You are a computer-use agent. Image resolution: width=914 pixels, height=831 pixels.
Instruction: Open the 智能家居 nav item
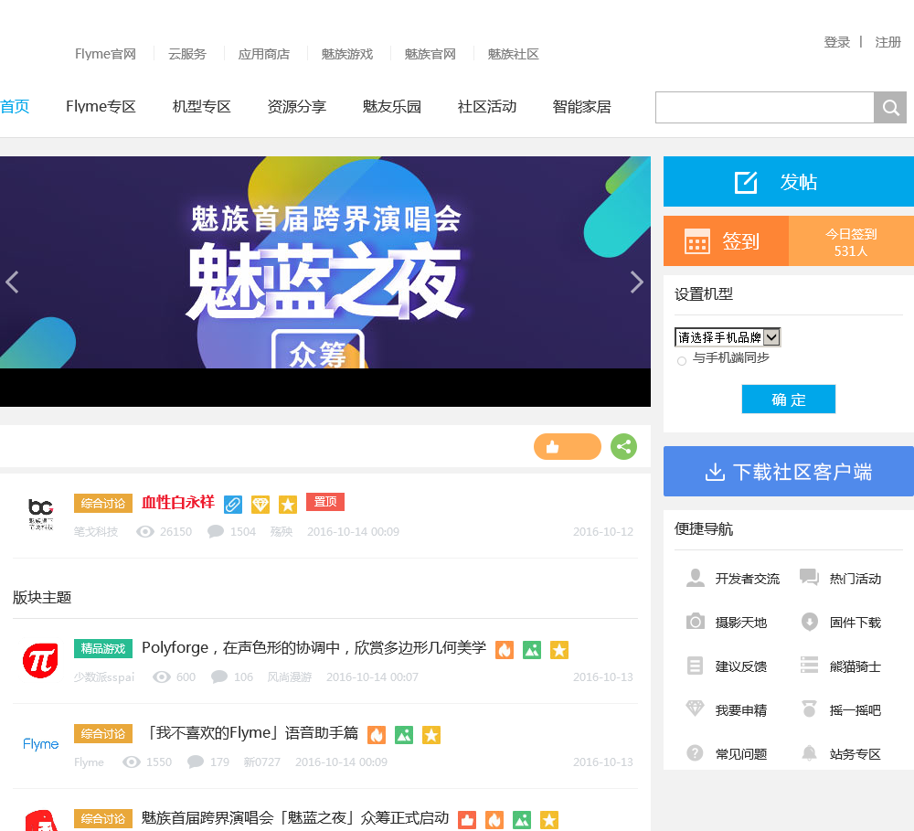[581, 107]
